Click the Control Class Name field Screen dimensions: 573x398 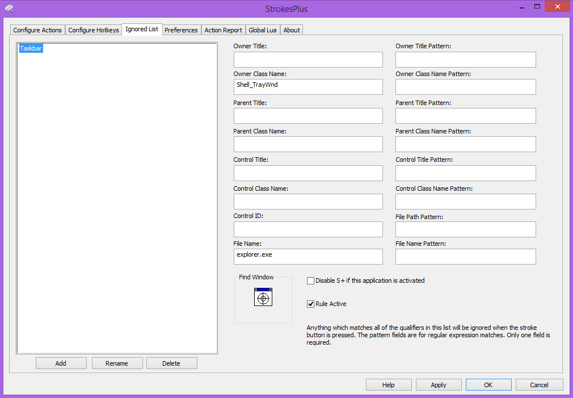click(x=308, y=202)
